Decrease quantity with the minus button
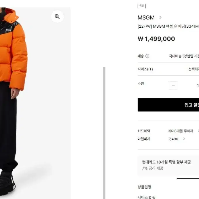Image resolution: width=199 pixels, height=199 pixels. 173,86
